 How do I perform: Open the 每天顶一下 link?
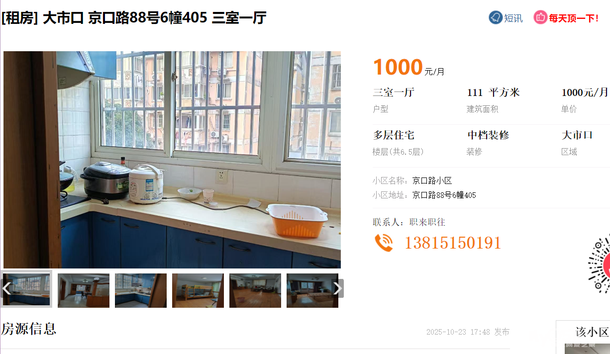click(574, 18)
